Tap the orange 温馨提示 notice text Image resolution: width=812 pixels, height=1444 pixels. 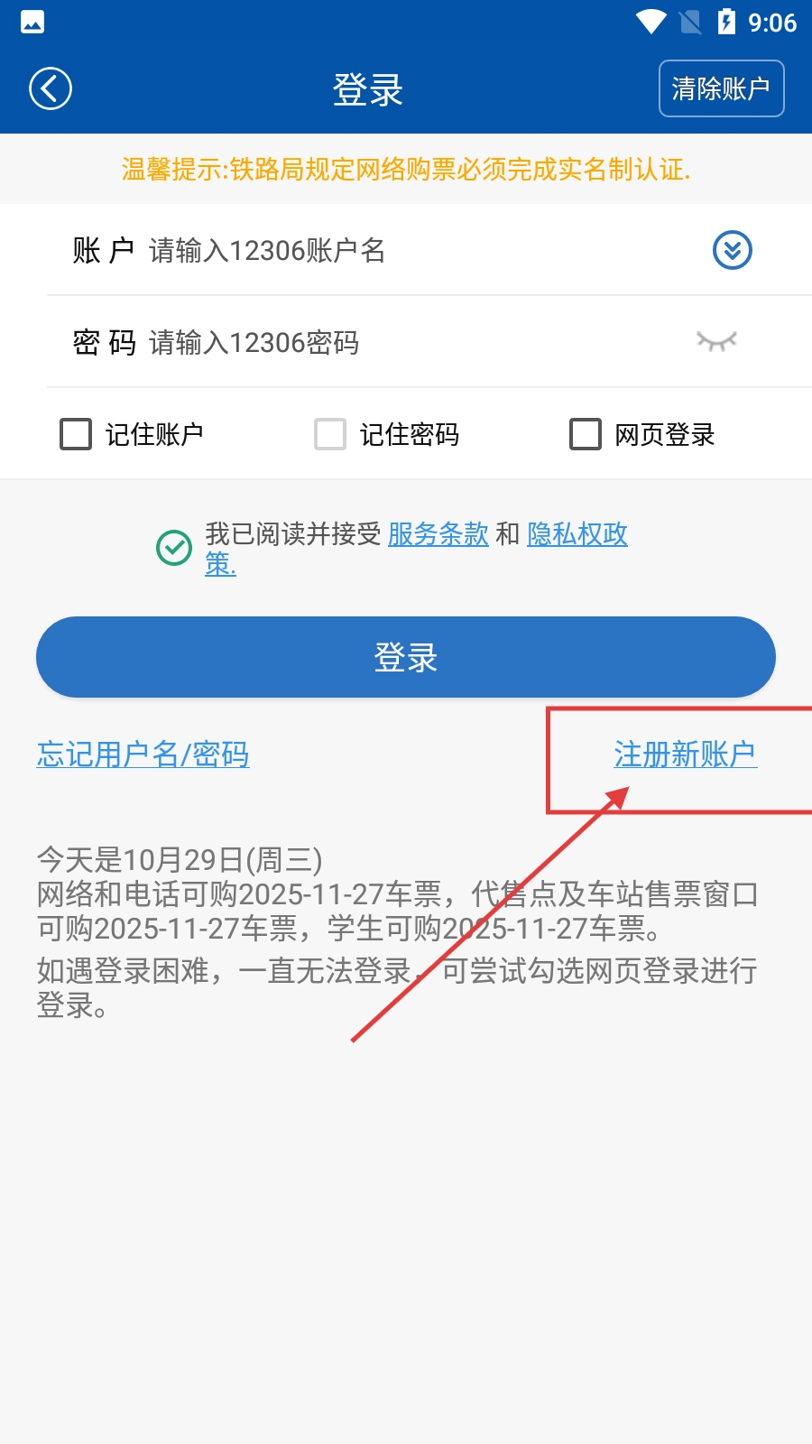pos(406,169)
